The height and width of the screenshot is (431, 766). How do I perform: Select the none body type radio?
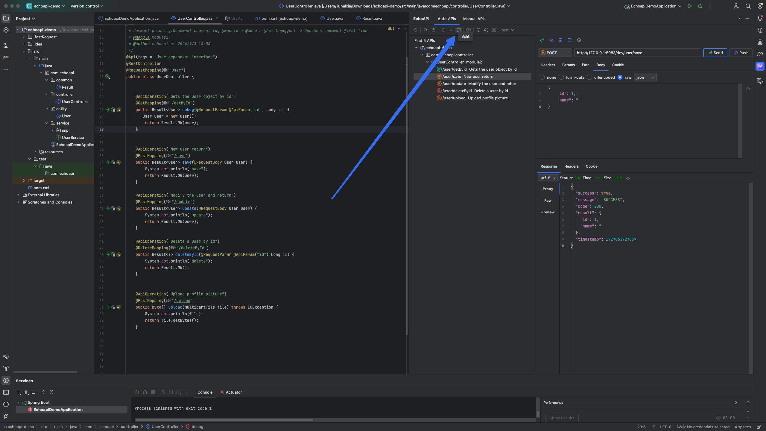point(542,77)
